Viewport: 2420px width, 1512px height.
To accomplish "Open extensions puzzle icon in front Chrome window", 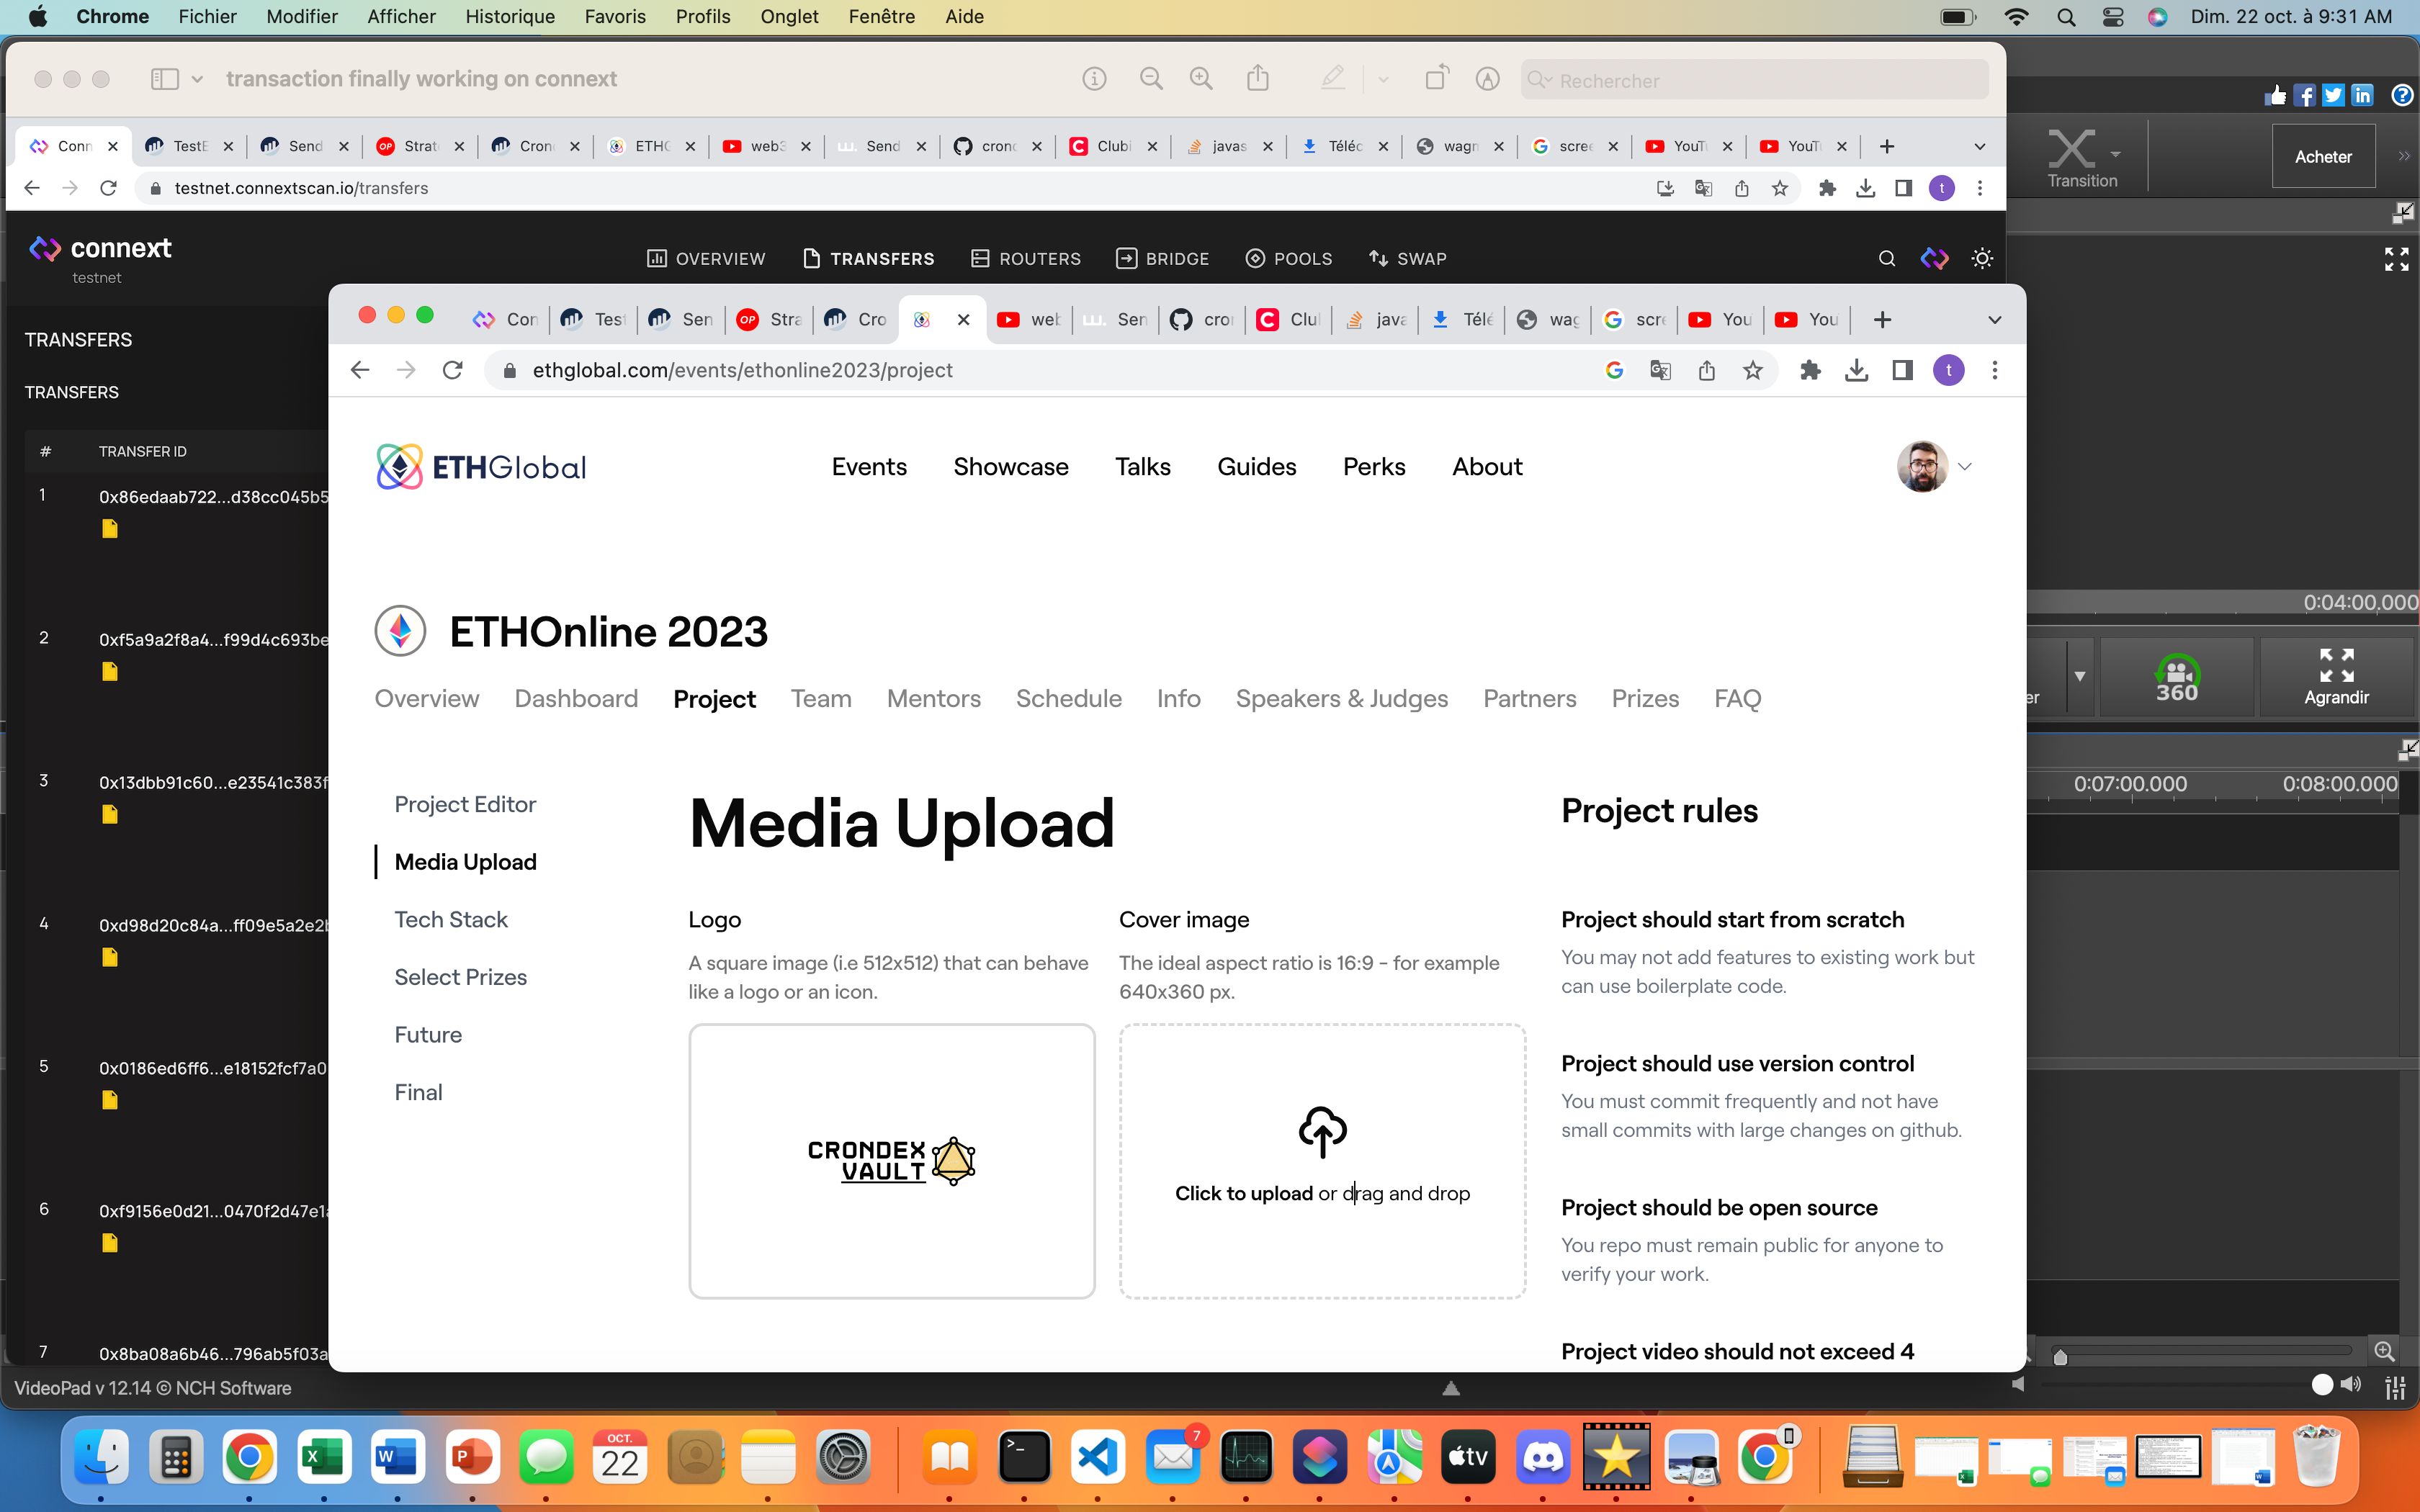I will tap(1809, 371).
